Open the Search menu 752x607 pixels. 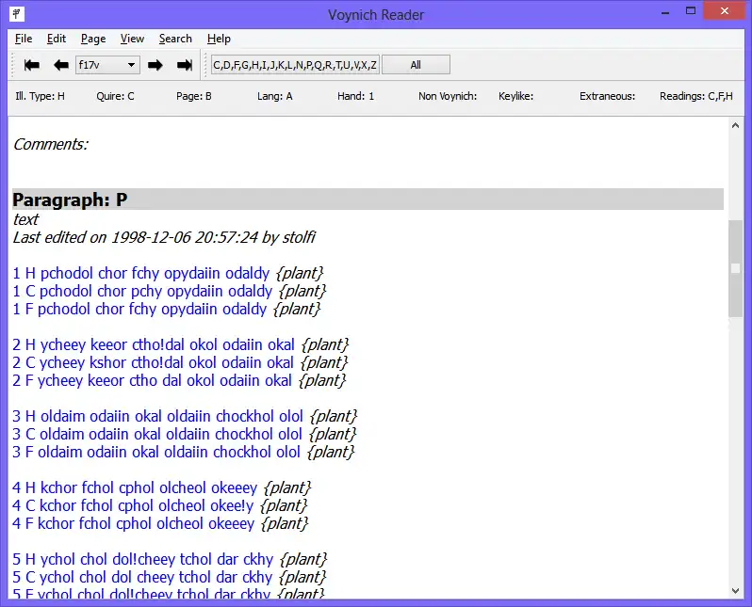coord(175,39)
